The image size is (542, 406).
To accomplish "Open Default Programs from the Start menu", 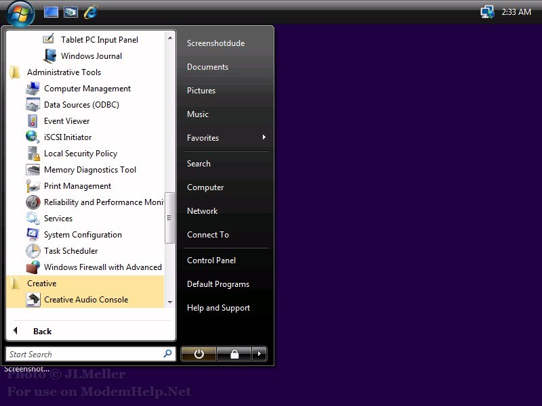I will (217, 284).
